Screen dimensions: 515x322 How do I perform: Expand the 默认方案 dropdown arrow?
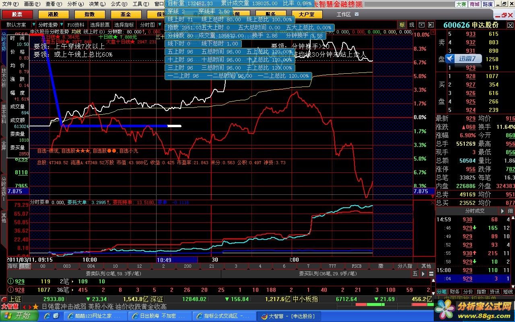33,25
